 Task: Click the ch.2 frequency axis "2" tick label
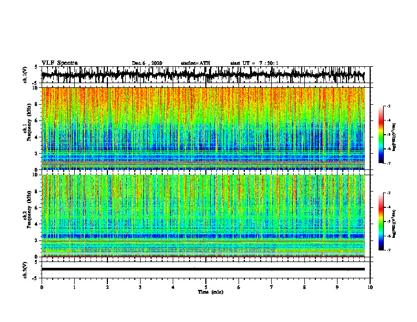[x=37, y=240]
